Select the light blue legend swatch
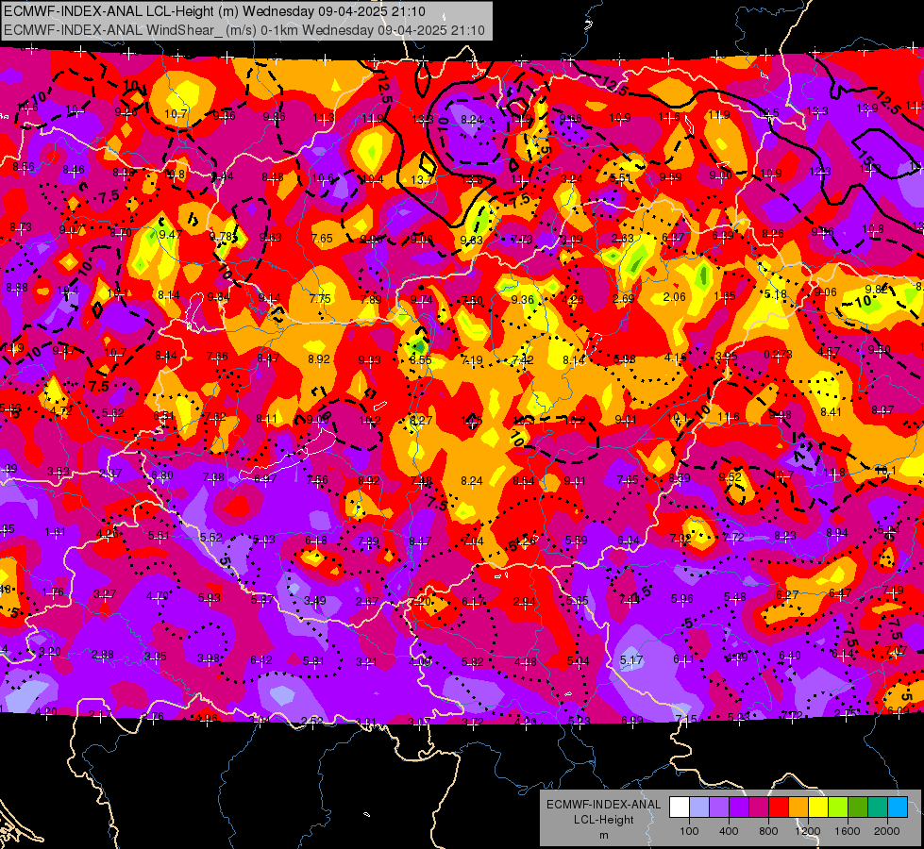This screenshot has width=924, height=849. (699, 807)
